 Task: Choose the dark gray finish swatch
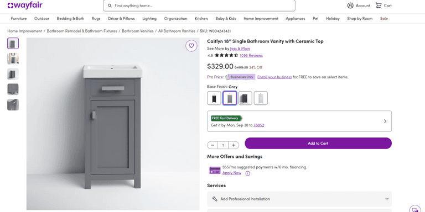[245, 98]
